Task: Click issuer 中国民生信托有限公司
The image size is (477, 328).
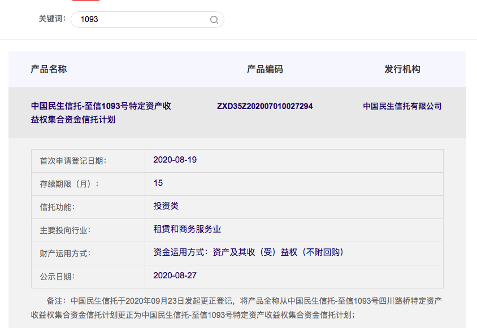Action: click(x=402, y=106)
